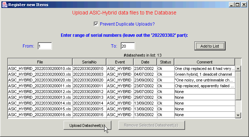Select row ASIC_HYBRID_20220330200014.xls
Image resolution: width=249 pixels, height=137 pixels.
pyautogui.click(x=121, y=103)
